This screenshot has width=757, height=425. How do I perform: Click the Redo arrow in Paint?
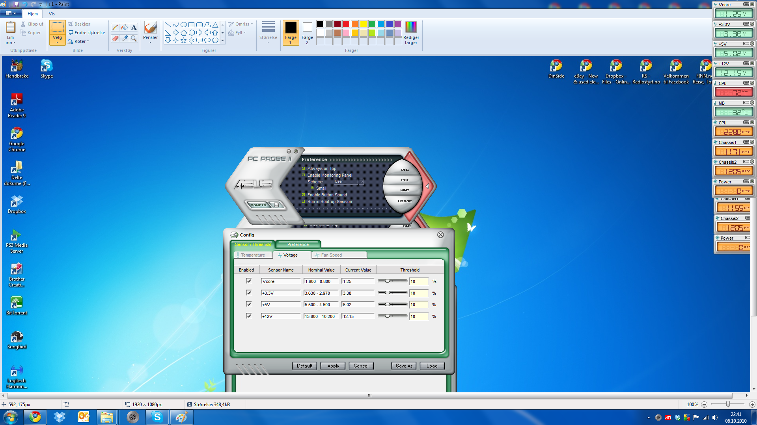(34, 4)
